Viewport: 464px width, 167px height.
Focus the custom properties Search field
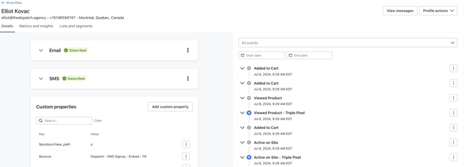pos(64,120)
